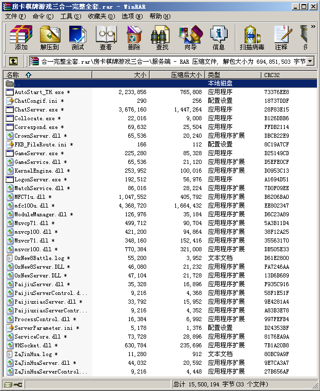
Task: Click 扫描病毒 (Virus Scan) toolbar icon
Action: 252,38
